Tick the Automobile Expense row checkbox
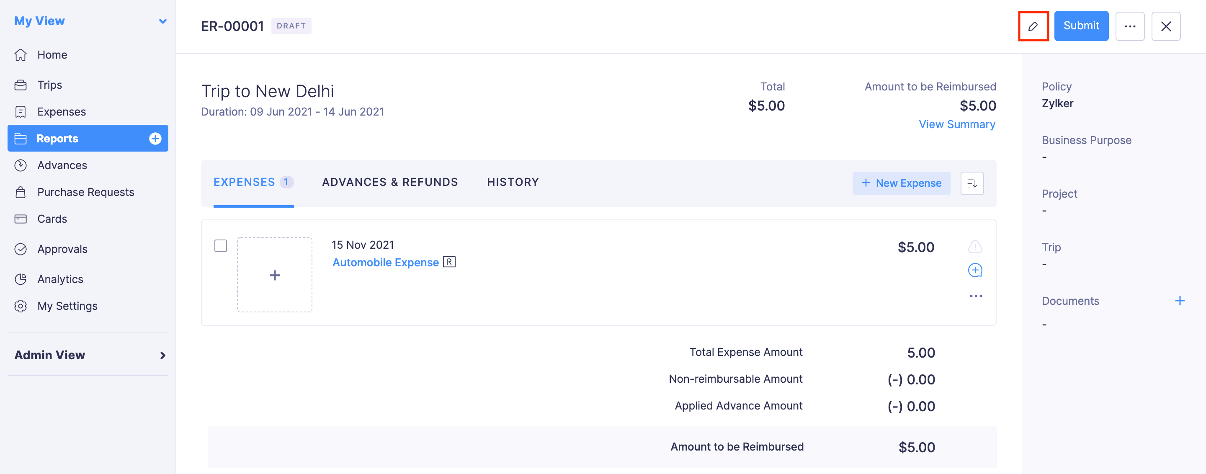This screenshot has width=1206, height=474. 221,246
